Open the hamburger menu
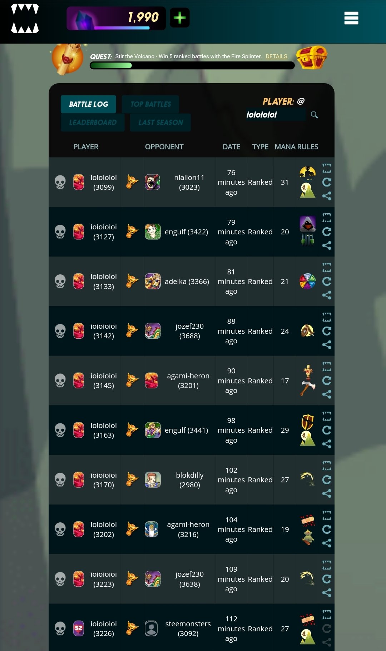Viewport: 386px width, 651px height. [x=351, y=18]
